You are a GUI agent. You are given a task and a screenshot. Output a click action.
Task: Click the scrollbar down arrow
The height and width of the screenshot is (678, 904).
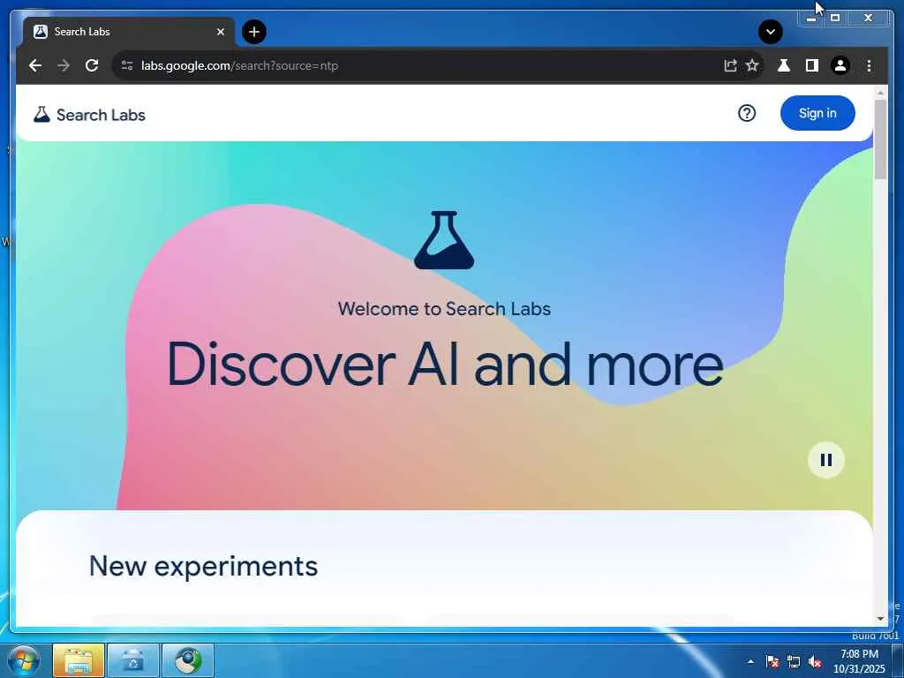pyautogui.click(x=880, y=619)
